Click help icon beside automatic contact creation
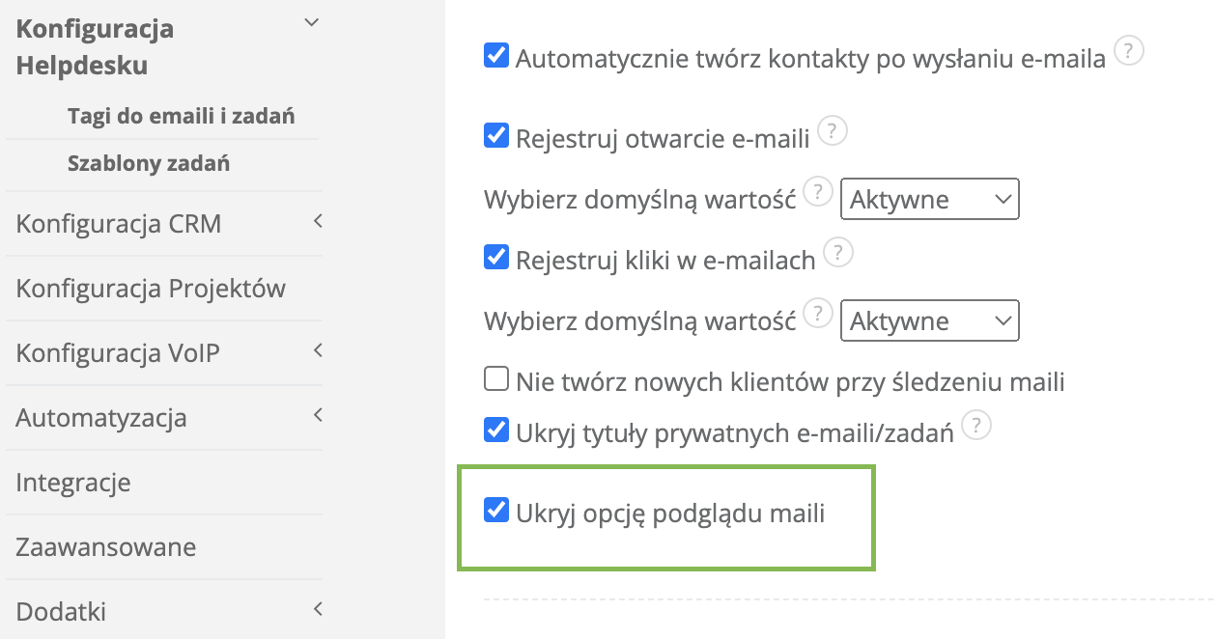The width and height of the screenshot is (1215, 639). coord(1129,51)
